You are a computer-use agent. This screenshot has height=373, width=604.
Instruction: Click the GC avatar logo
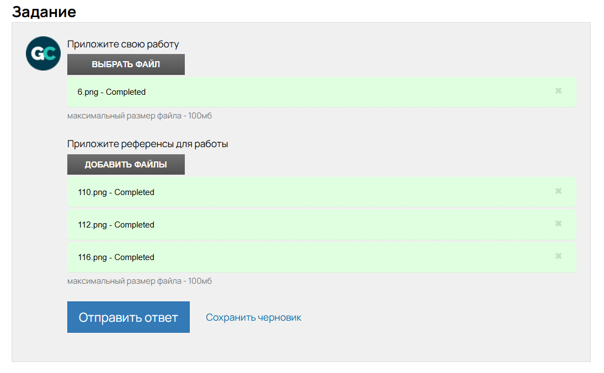(43, 53)
